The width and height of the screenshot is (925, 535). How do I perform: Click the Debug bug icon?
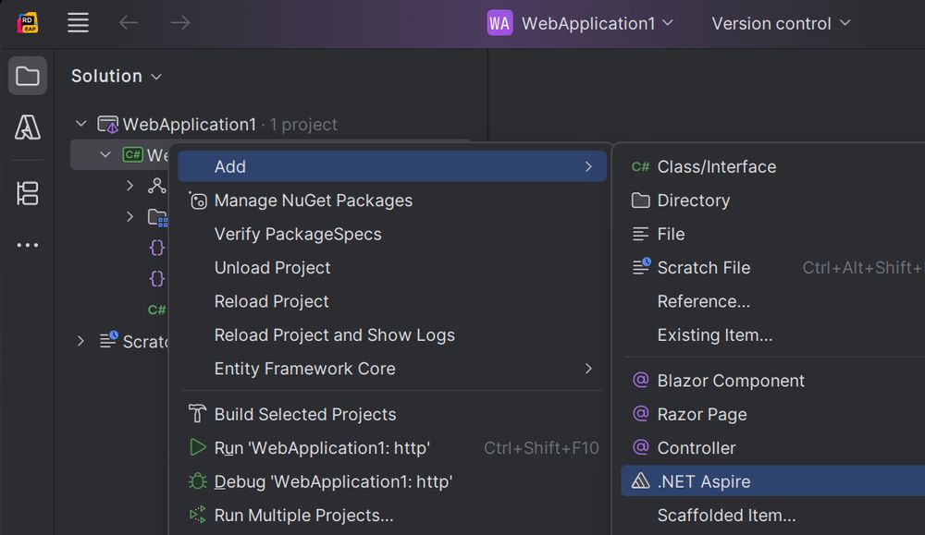click(x=198, y=481)
